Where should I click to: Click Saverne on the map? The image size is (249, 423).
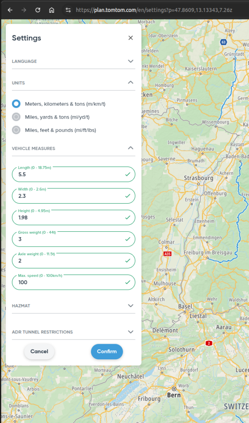[166, 159]
